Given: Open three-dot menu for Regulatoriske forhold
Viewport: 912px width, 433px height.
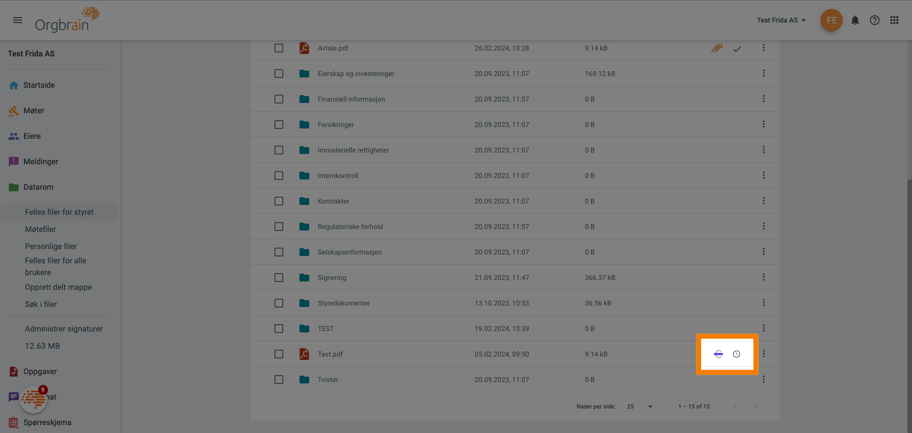Looking at the screenshot, I should pyautogui.click(x=764, y=226).
